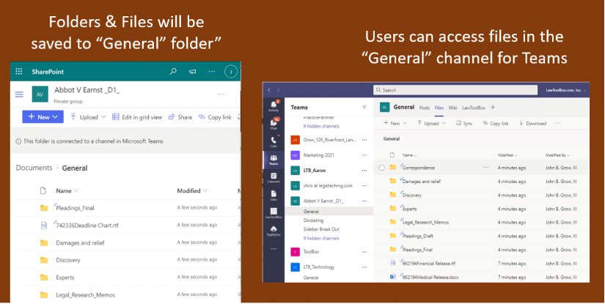Sort by Modified By column in Teams

[x=557, y=155]
